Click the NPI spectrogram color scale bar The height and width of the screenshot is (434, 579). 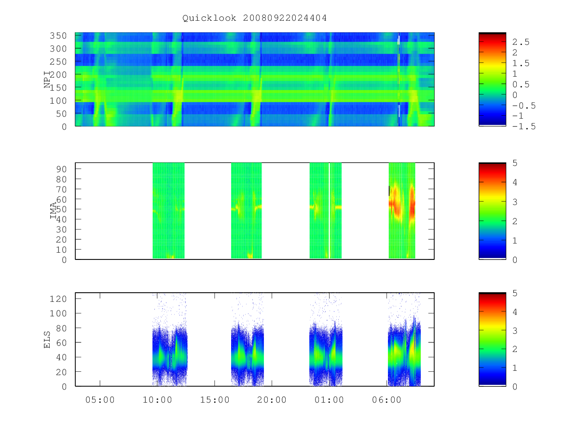coord(492,80)
